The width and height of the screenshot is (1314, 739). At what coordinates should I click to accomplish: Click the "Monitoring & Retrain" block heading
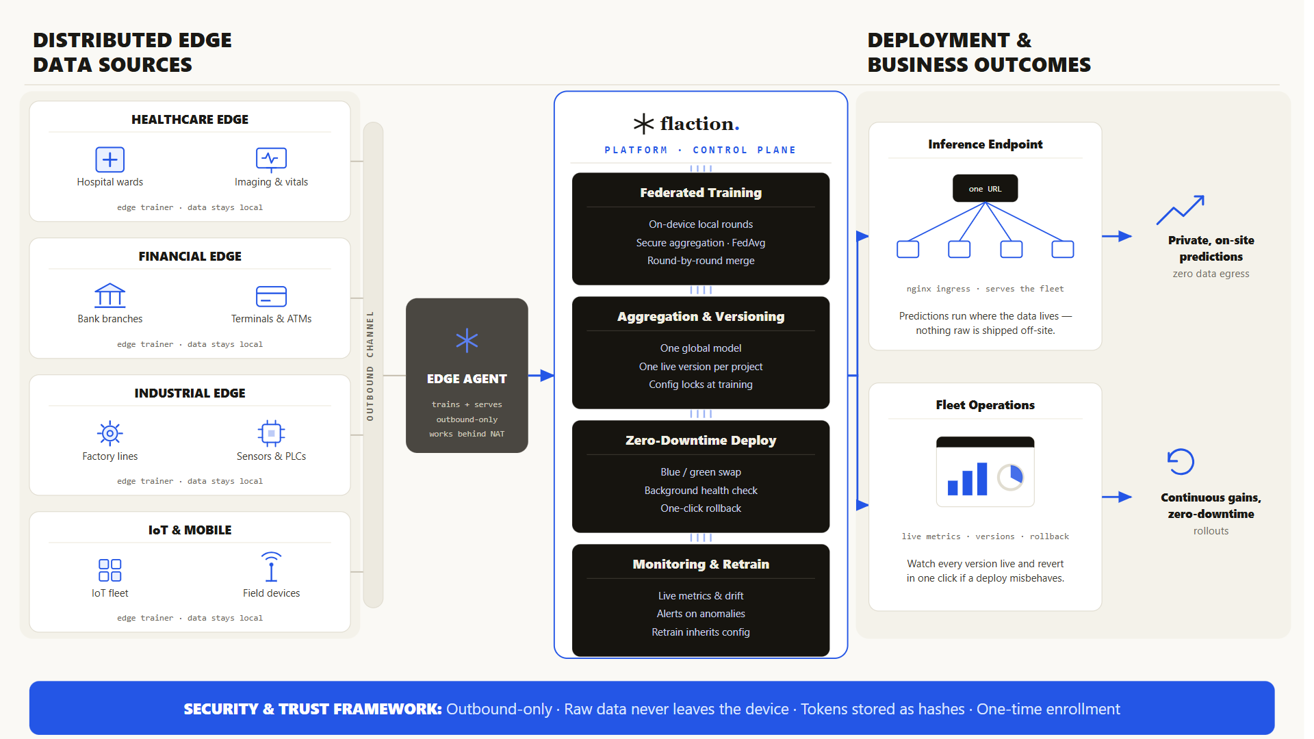(x=701, y=564)
